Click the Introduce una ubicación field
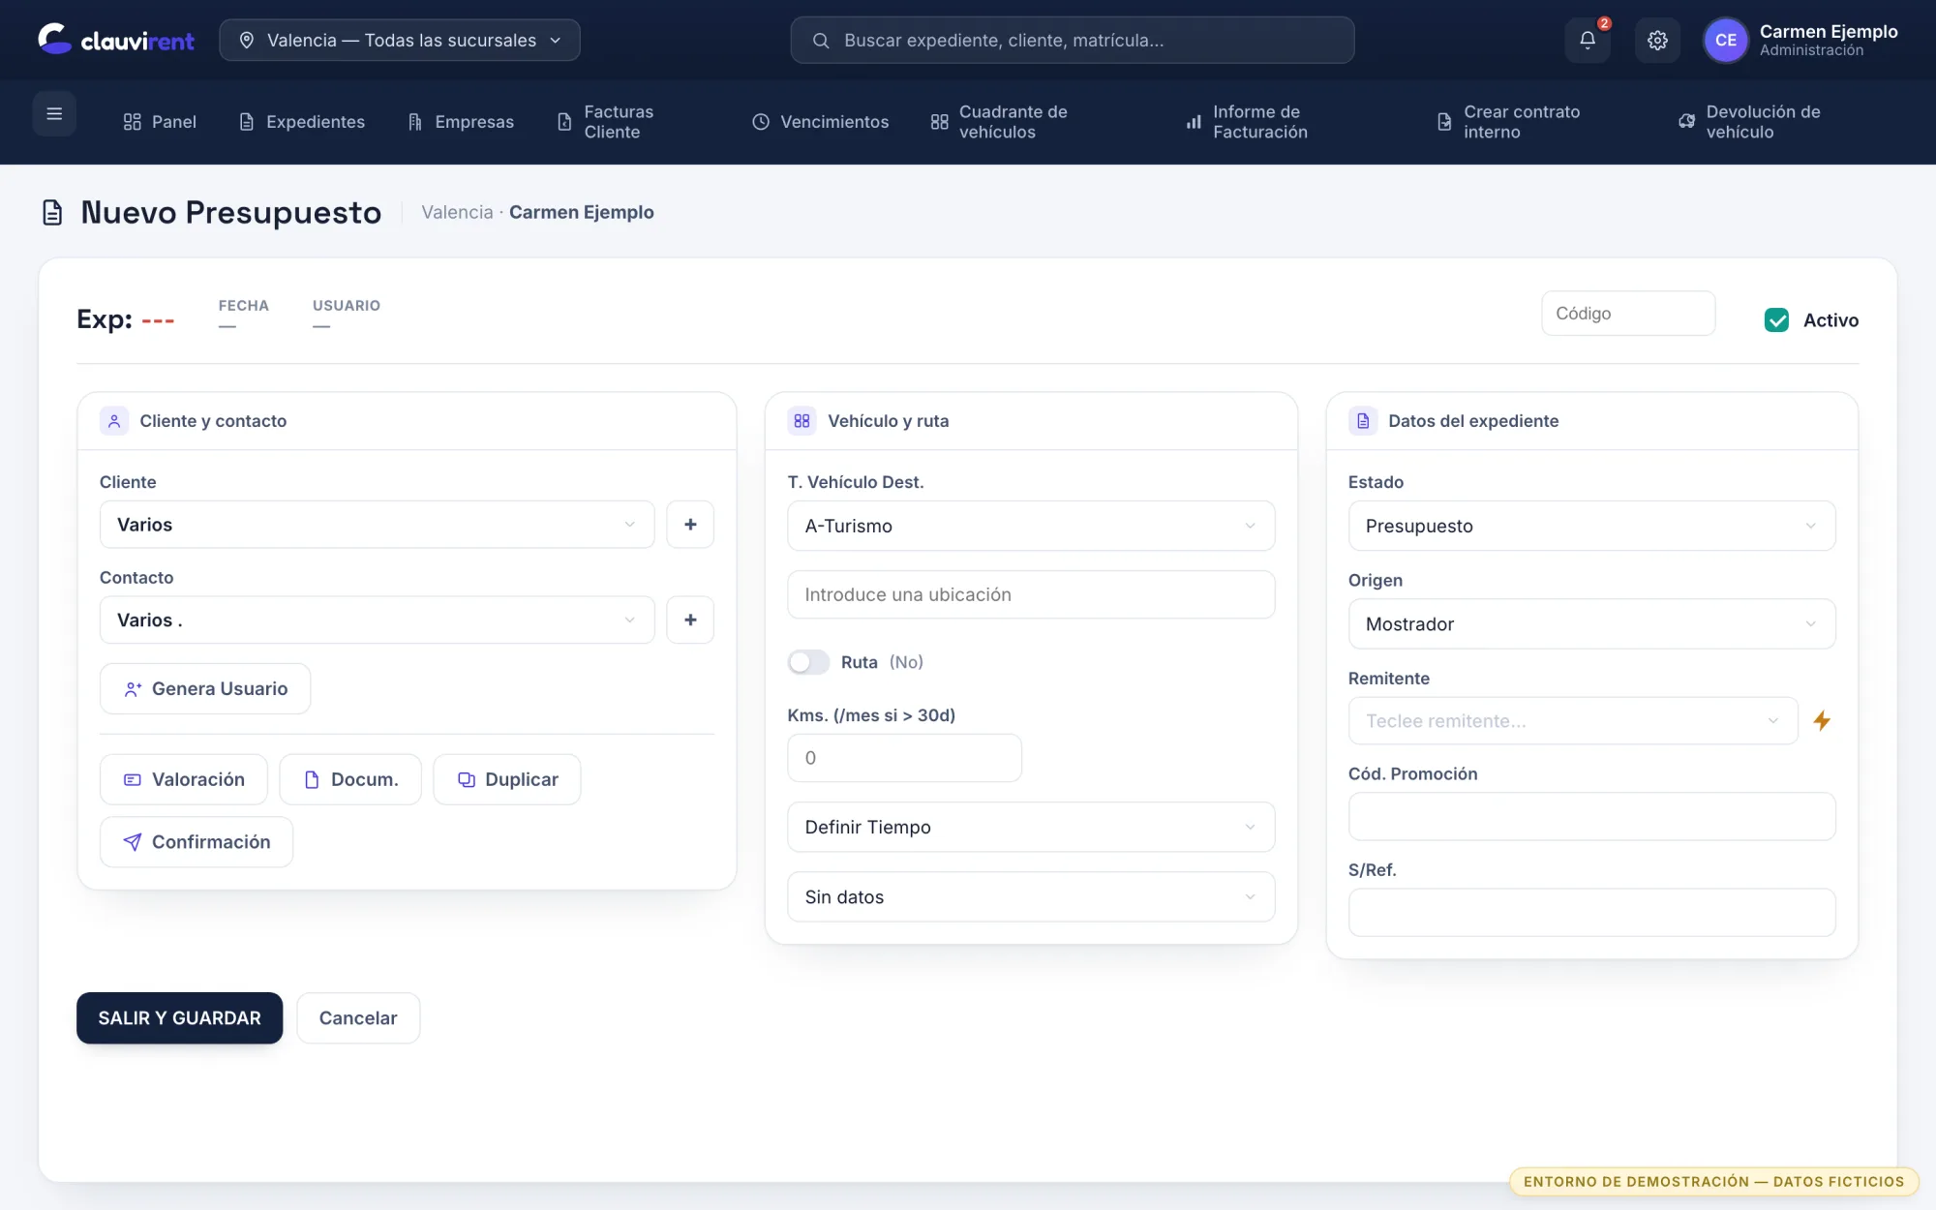The image size is (1936, 1210). pyautogui.click(x=1031, y=594)
